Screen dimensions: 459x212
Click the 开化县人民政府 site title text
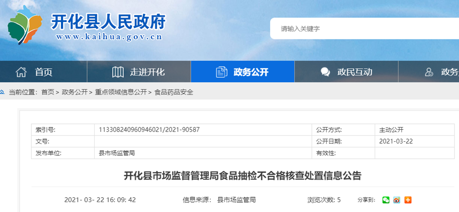tap(108, 21)
